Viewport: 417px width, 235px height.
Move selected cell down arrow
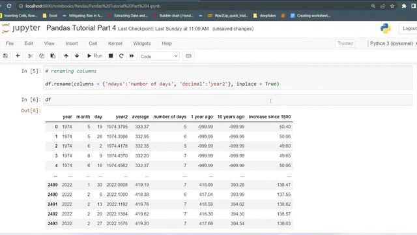77,56
